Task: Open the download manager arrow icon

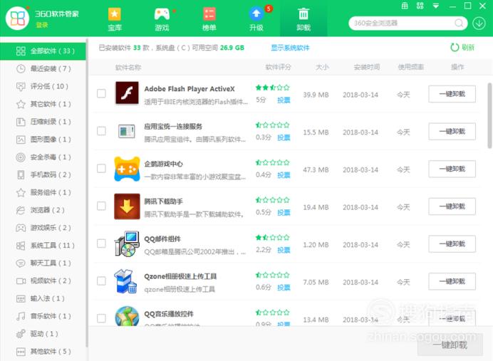Action: tap(479, 23)
